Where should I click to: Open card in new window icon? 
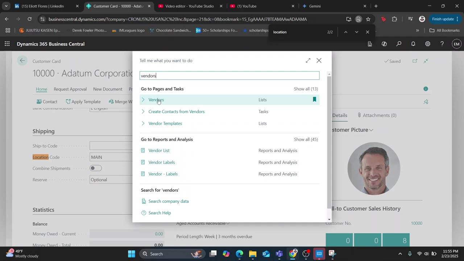[x=415, y=61]
